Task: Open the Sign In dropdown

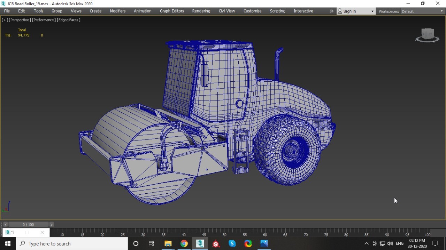Action: pyautogui.click(x=356, y=11)
